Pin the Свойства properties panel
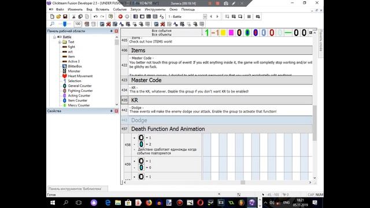This screenshot has height=208, width=370. point(111,111)
